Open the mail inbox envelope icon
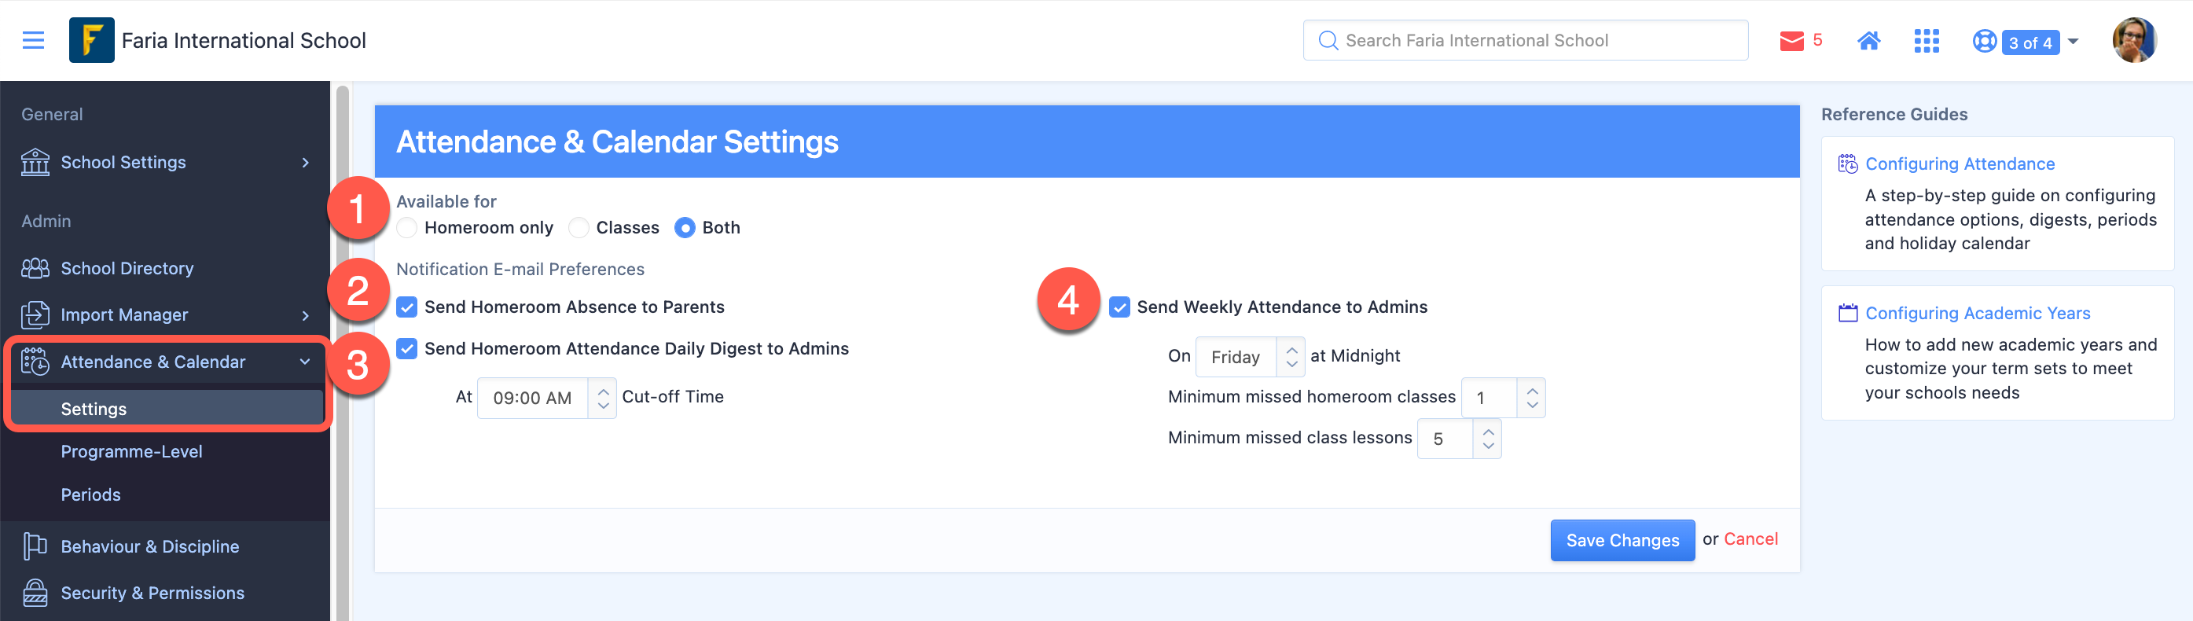This screenshot has width=2193, height=621. 1791,41
